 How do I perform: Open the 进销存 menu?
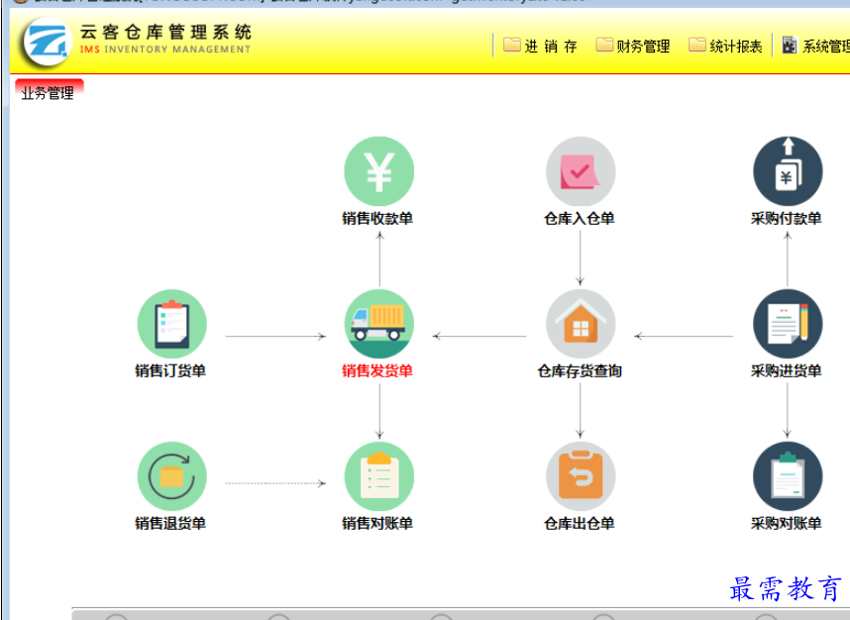548,46
